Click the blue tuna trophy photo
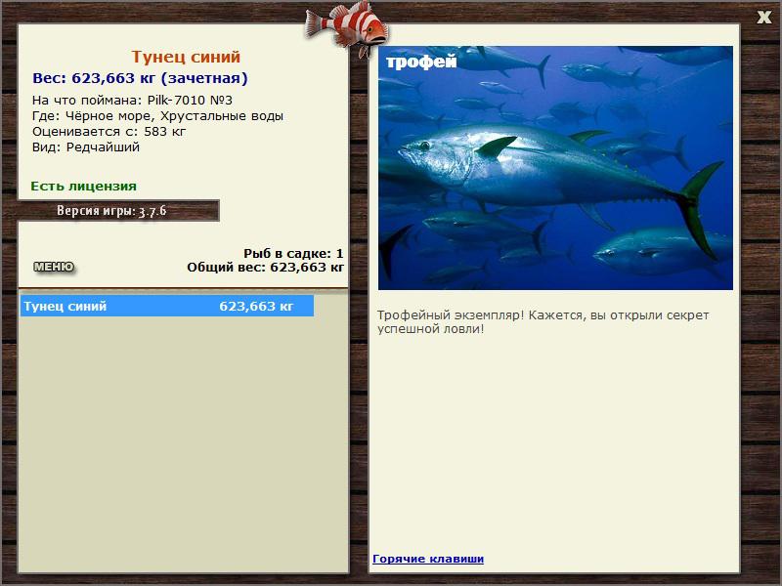Screen dimensions: 782x586 pos(555,168)
